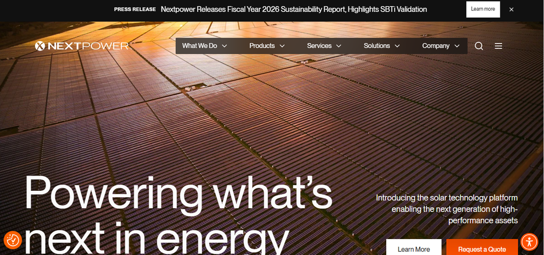Select the What We Do menu
The image size is (544, 255).
200,46
